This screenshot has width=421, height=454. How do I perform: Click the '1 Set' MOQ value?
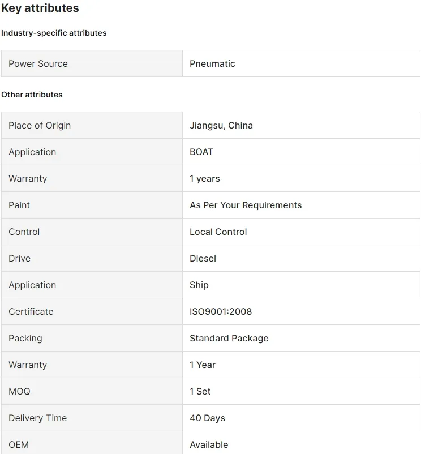(x=200, y=391)
